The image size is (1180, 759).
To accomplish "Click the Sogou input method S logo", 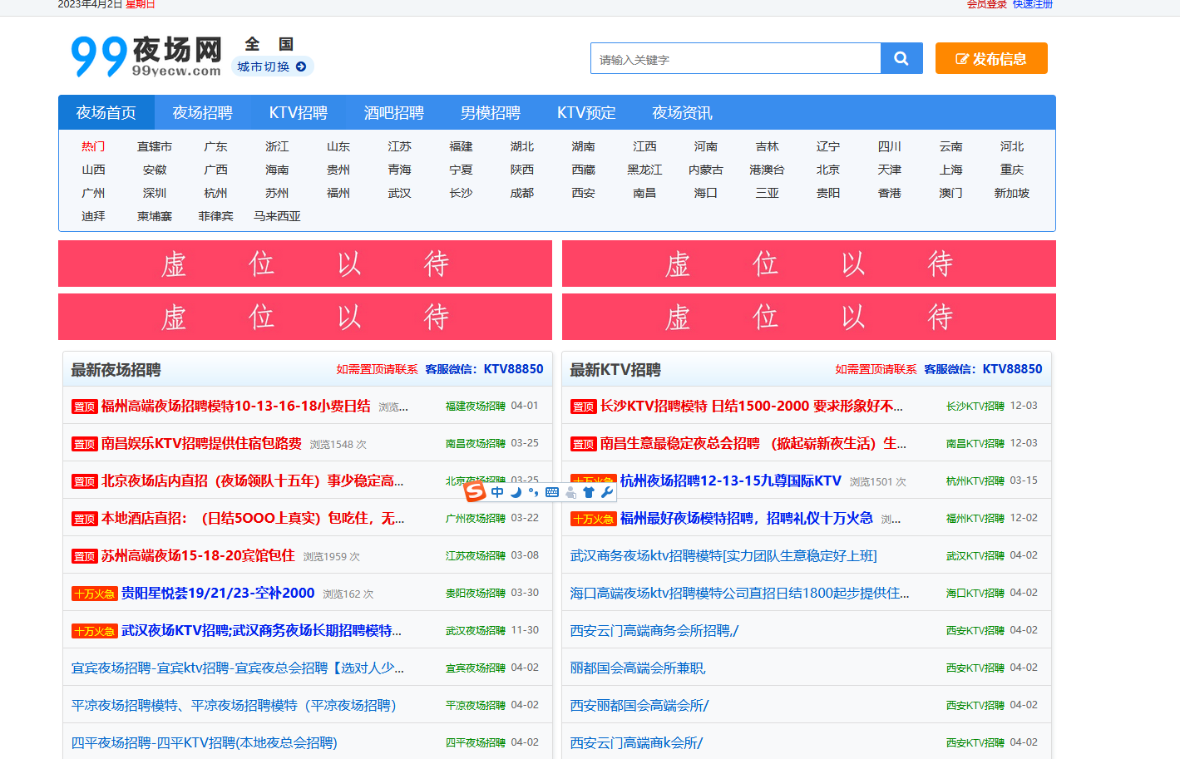I will click(x=475, y=491).
